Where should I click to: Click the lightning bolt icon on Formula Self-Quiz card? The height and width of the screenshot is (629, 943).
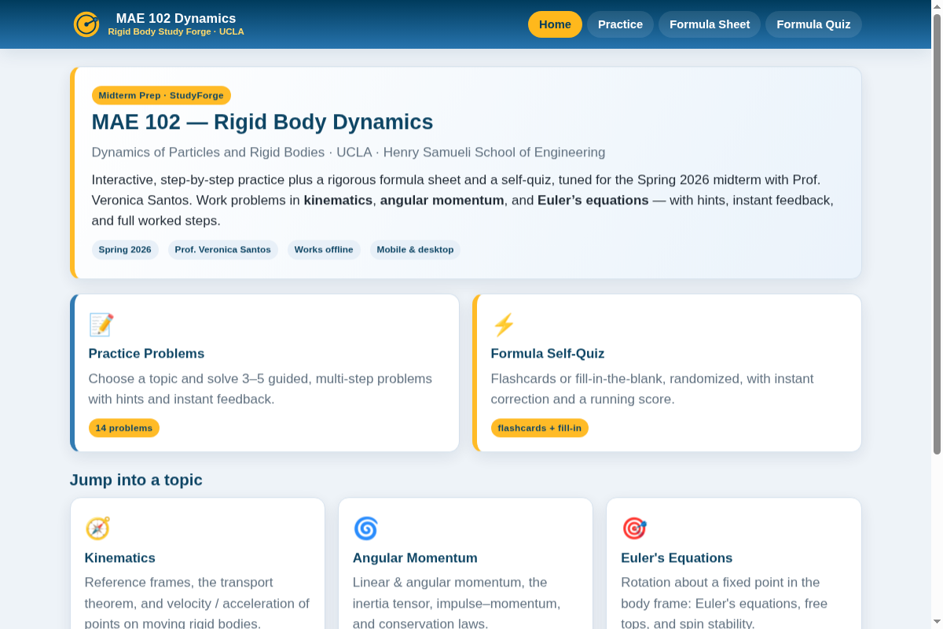click(x=503, y=325)
